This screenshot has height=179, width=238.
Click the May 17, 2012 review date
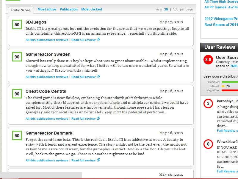click(x=171, y=22)
